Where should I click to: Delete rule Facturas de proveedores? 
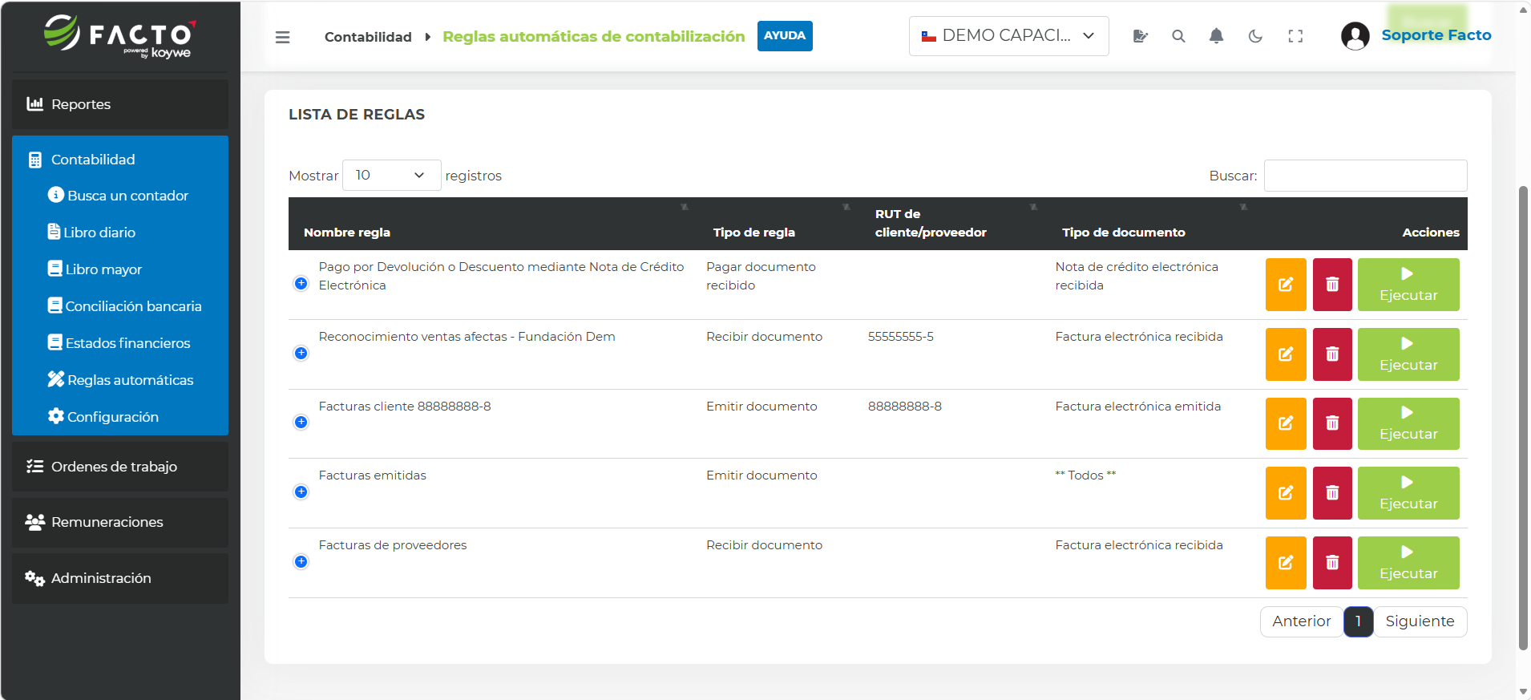(1332, 563)
